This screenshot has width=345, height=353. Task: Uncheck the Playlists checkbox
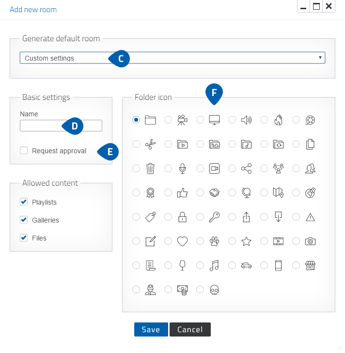(x=24, y=202)
